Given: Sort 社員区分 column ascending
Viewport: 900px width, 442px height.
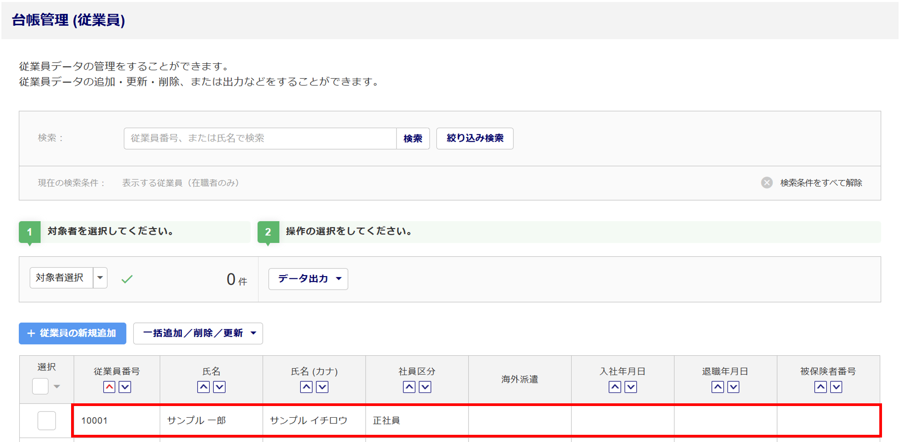Looking at the screenshot, I should pos(409,387).
